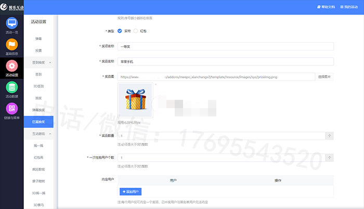
Task: Open the 抽奖 settings item
Action: point(38,98)
